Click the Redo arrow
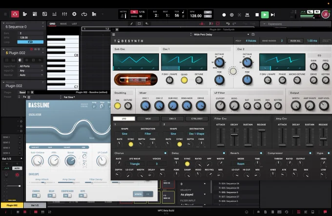Viewport: 332px width, 216px height. click(x=234, y=24)
